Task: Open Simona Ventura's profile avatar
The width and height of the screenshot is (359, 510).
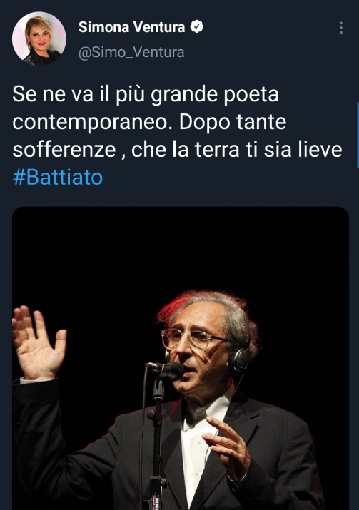Action: (x=39, y=39)
